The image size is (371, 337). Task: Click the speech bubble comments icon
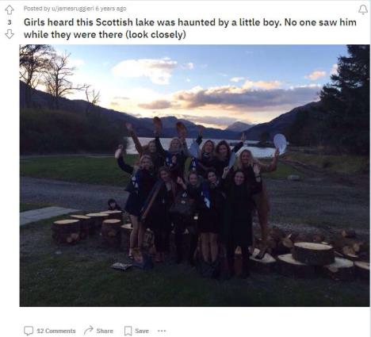pyautogui.click(x=29, y=331)
